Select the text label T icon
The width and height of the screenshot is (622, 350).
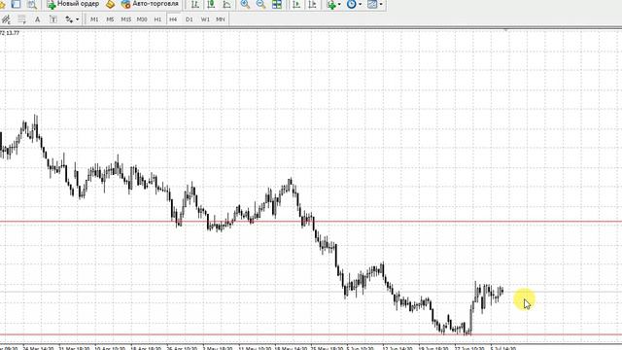pos(53,19)
